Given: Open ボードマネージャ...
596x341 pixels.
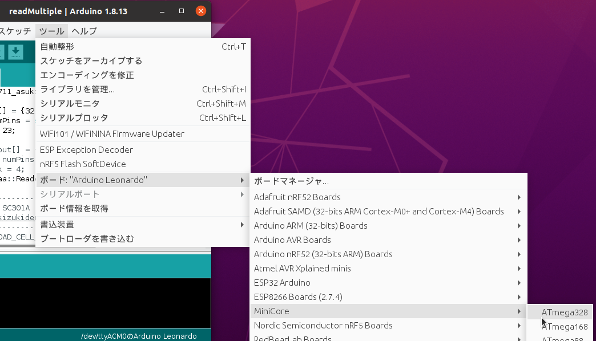Looking at the screenshot, I should [388, 181].
